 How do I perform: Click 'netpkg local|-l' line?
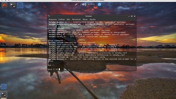click(x=78, y=37)
